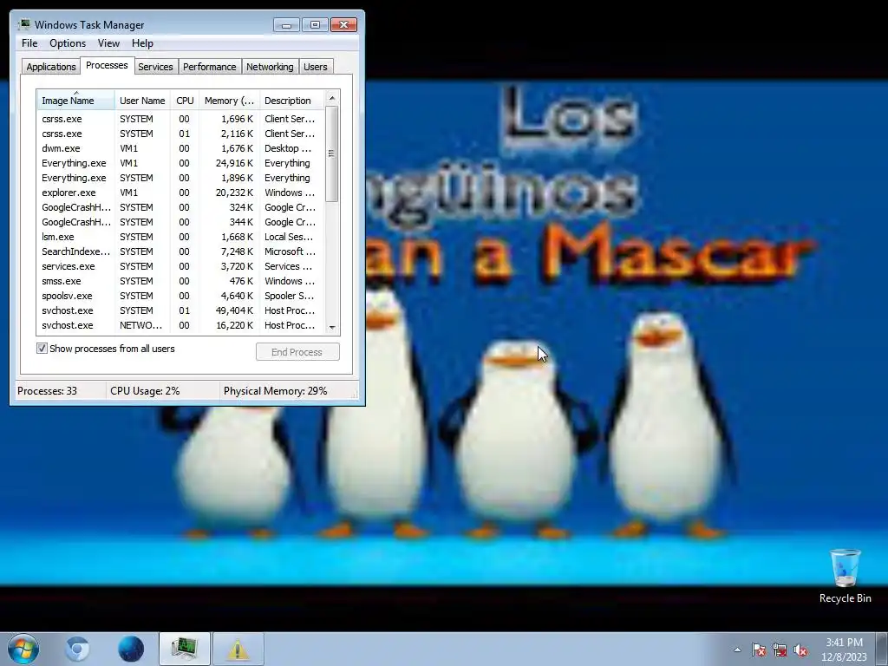
Task: Sort by Description column header
Action: tap(291, 101)
